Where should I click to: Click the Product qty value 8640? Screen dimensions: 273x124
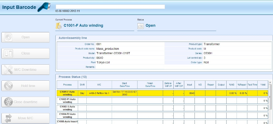tap(100, 58)
